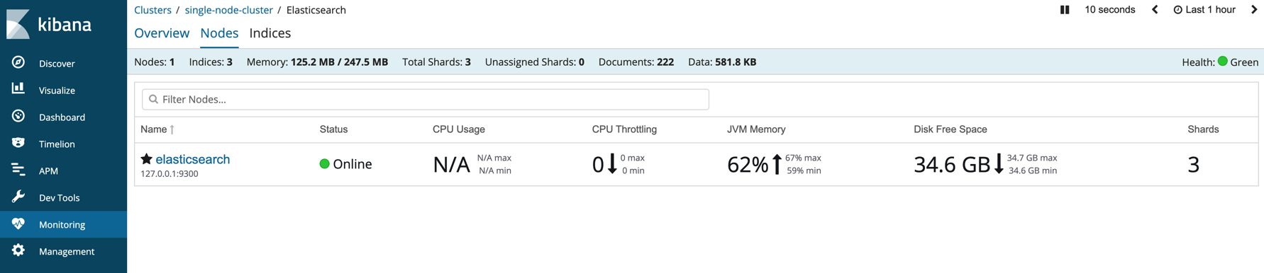Image resolution: width=1264 pixels, height=273 pixels.
Task: Open single-node-cluster breadcrumb link
Action: click(228, 10)
